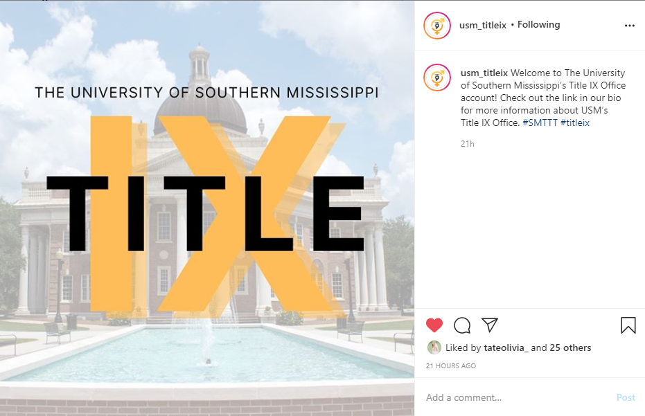Open usm_titleix username in the caption

click(x=484, y=73)
